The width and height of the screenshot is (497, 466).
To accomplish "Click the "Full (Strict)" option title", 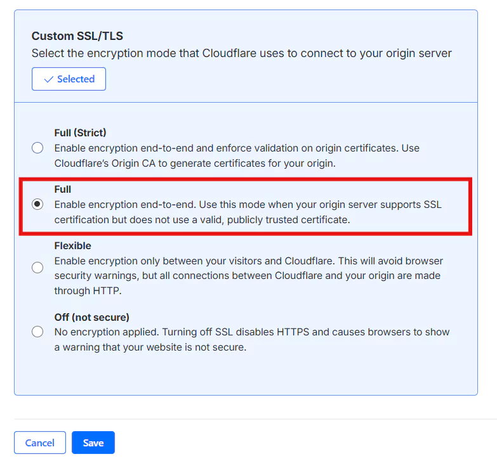I will point(80,133).
